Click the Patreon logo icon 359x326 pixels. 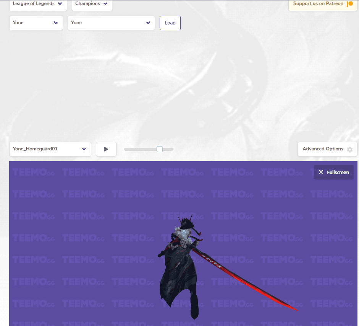tap(350, 4)
